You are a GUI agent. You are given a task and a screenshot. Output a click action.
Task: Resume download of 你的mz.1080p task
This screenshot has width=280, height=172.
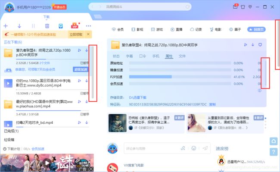(x=87, y=81)
